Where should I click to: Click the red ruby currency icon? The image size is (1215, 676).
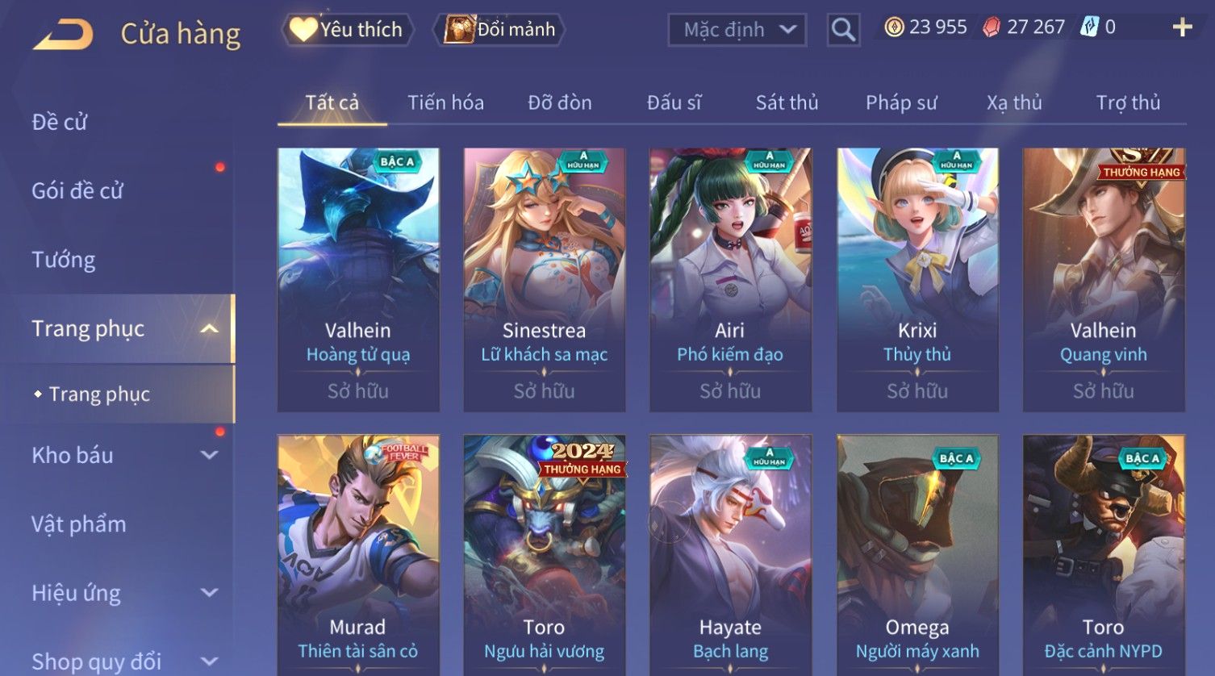pos(992,27)
